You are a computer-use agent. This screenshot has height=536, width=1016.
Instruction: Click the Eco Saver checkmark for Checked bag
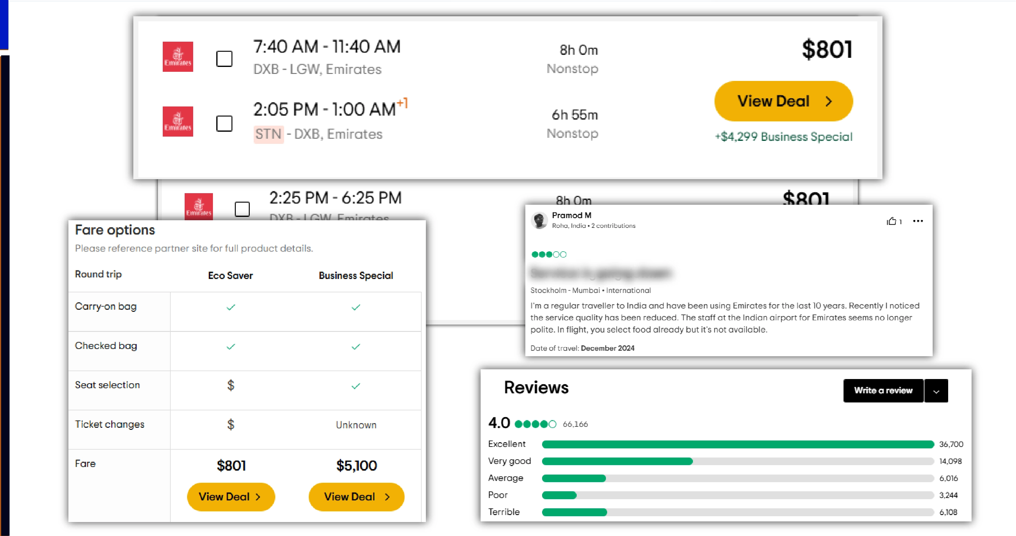click(x=231, y=347)
